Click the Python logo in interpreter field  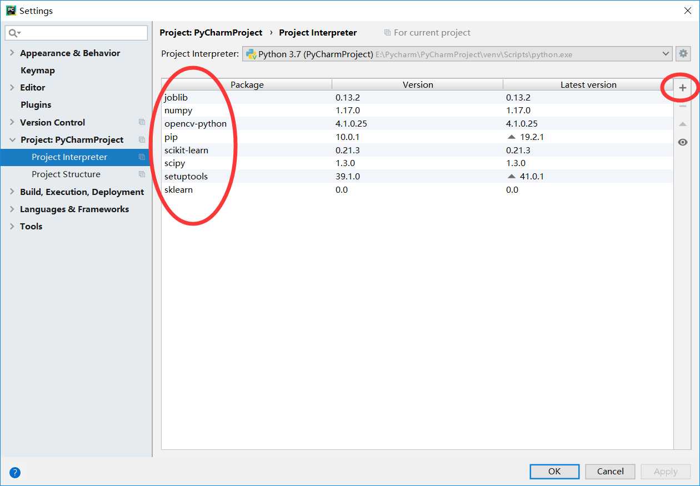251,54
